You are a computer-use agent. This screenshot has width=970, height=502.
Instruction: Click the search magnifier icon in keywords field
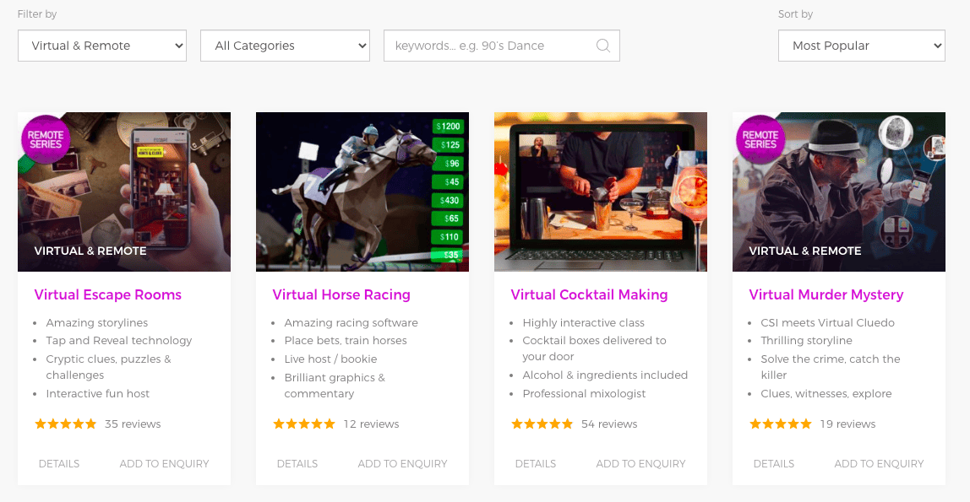pyautogui.click(x=602, y=46)
